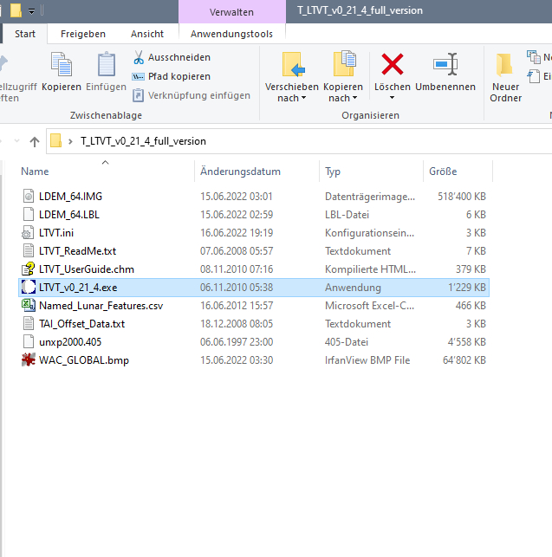Click the Ausschneiden scissors icon

tap(139, 57)
